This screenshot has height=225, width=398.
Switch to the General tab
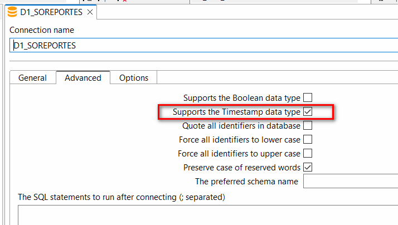tap(32, 77)
